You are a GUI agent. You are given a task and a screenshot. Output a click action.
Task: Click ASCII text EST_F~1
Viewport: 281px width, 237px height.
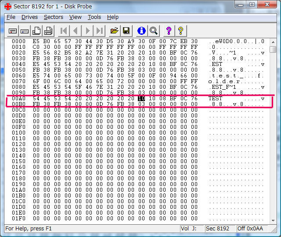[x=224, y=87]
